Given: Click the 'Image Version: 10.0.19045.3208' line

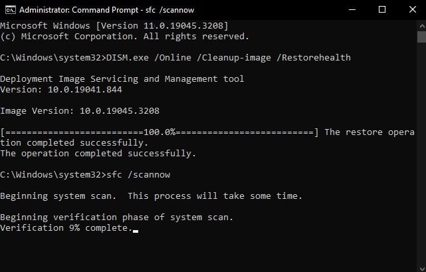Looking at the screenshot, I should (x=80, y=110).
